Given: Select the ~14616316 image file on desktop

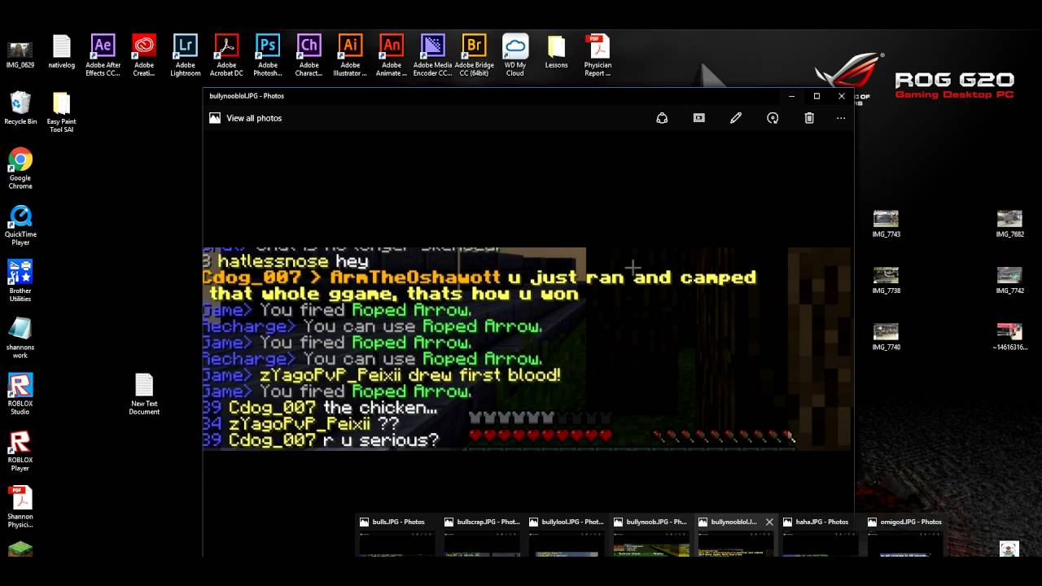Looking at the screenshot, I should (1009, 336).
